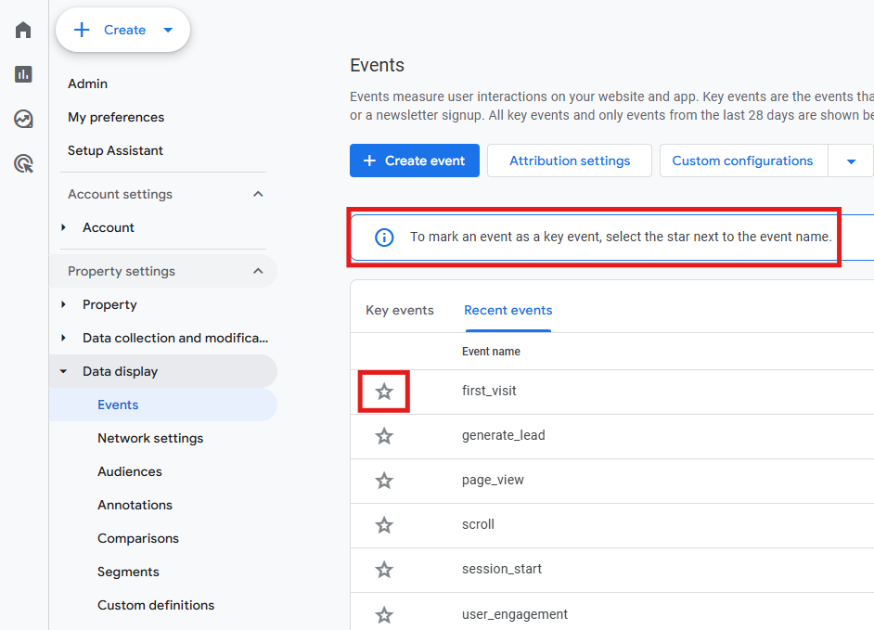The width and height of the screenshot is (874, 630).
Task: Toggle the star next to scroll
Action: (384, 525)
